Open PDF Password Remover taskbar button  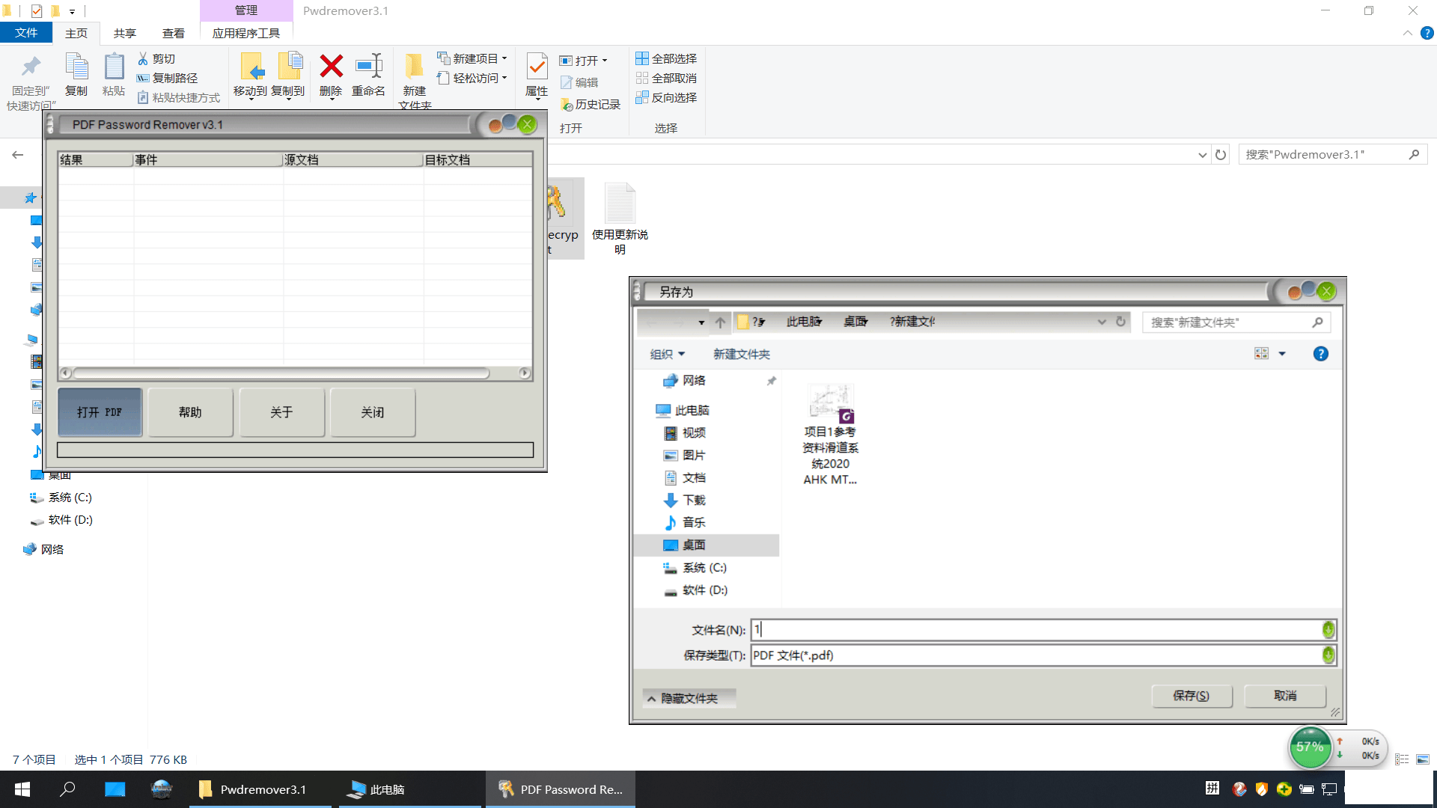[x=561, y=789]
